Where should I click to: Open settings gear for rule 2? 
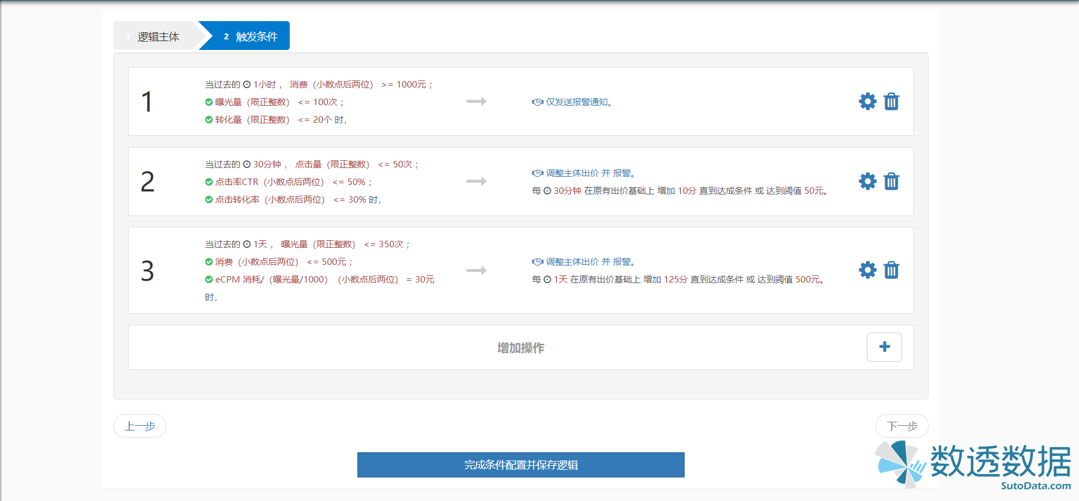click(x=867, y=181)
